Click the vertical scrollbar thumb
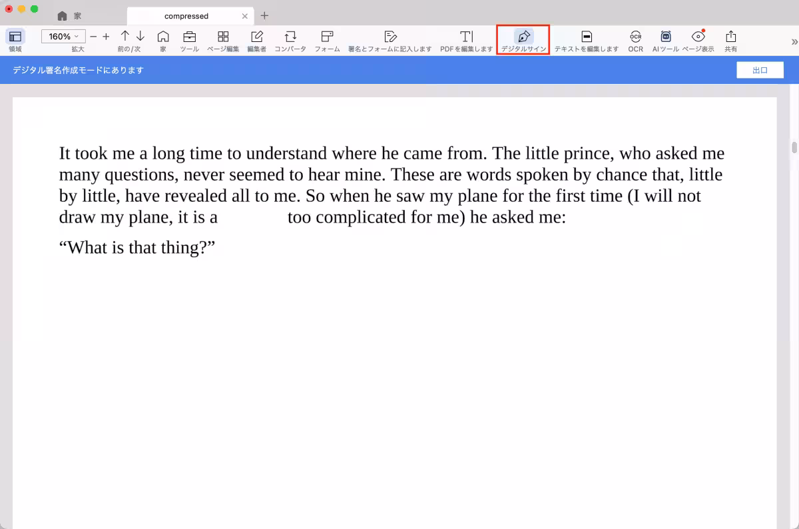This screenshot has width=799, height=529. (x=794, y=147)
